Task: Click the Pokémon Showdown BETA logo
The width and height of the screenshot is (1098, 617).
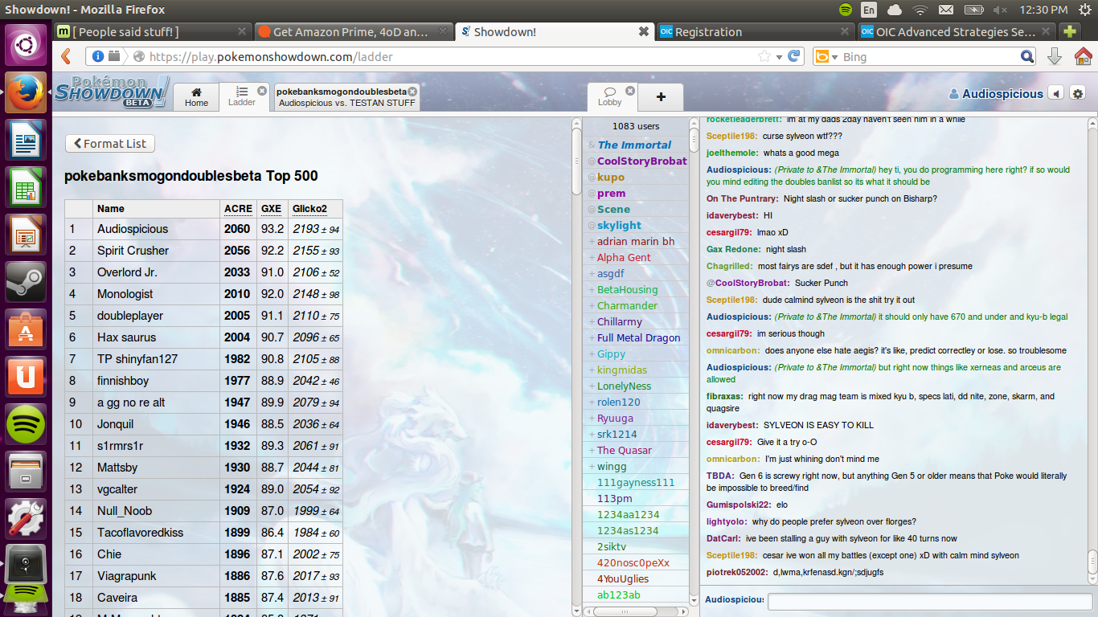Action: (113, 92)
